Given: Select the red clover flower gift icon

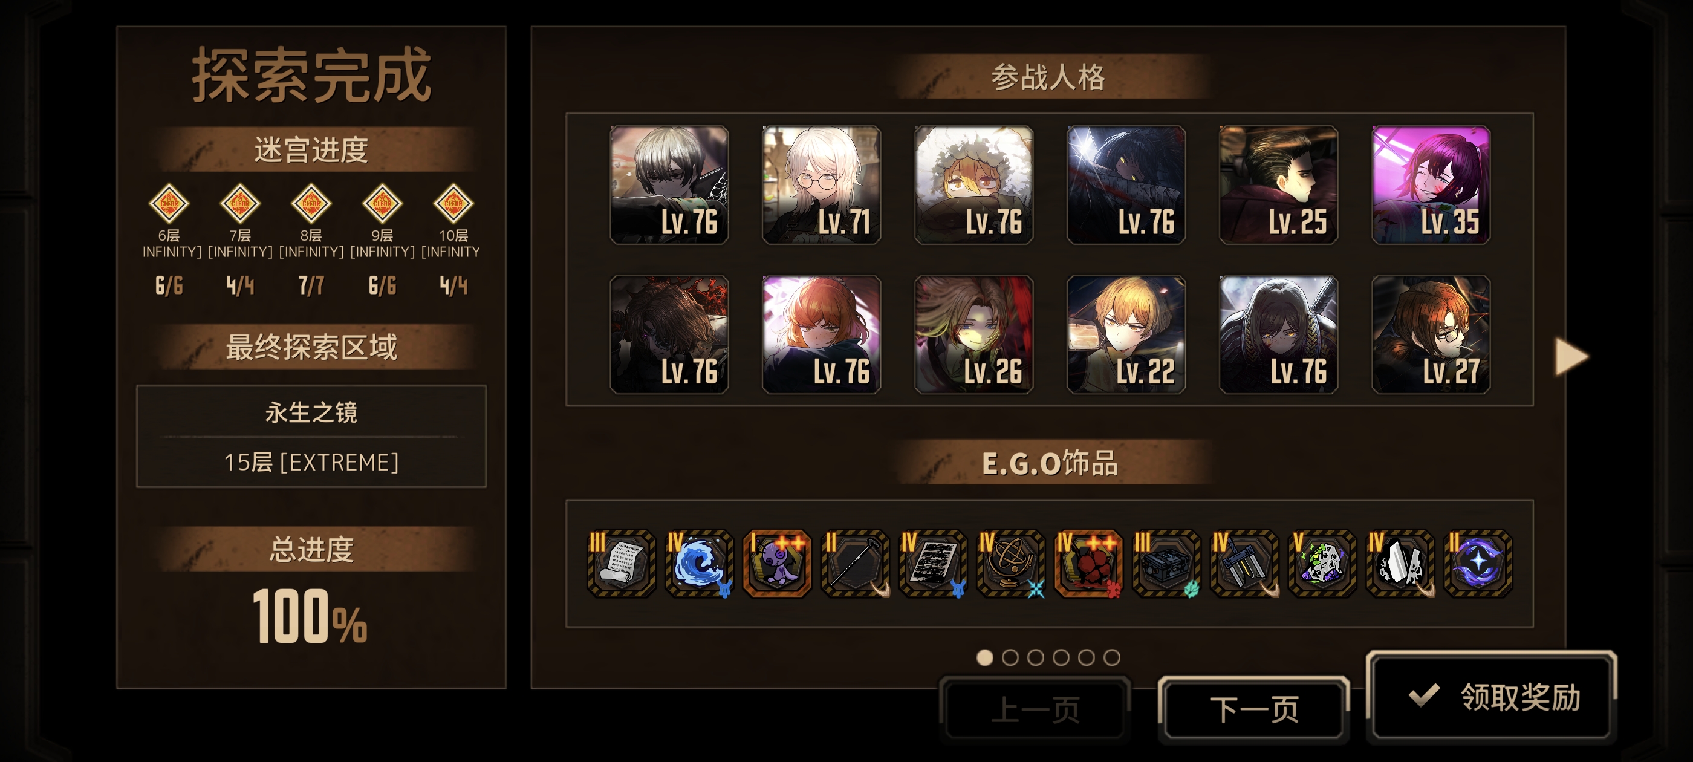Looking at the screenshot, I should (x=1089, y=564).
